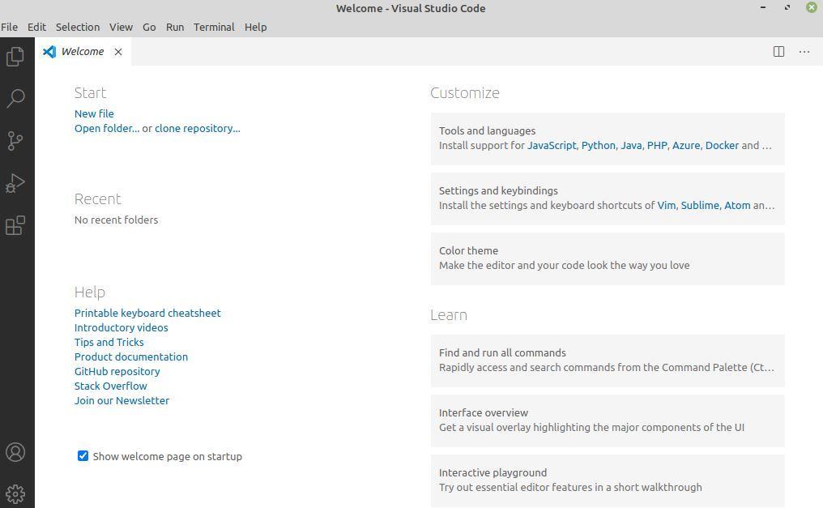Uncheck Show welcome page on startup
This screenshot has height=508, width=823.
(83, 456)
